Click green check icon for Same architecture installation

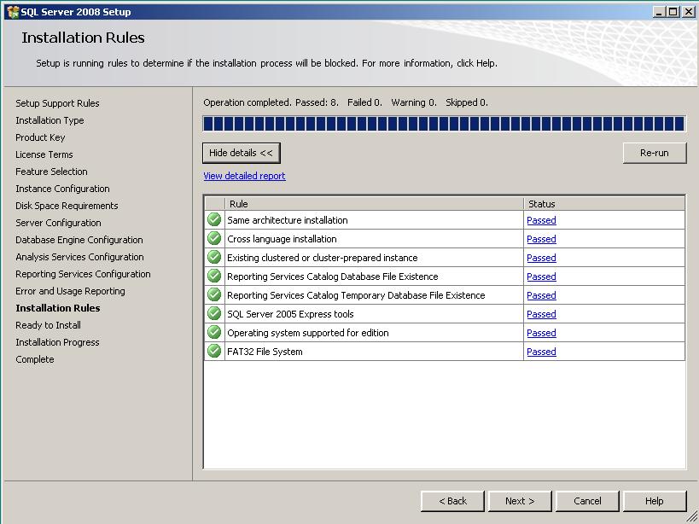click(x=214, y=219)
